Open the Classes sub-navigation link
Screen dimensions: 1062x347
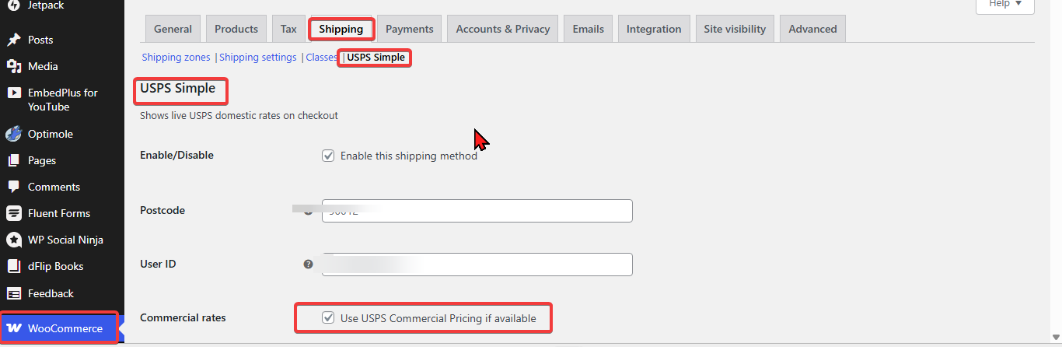click(x=321, y=58)
